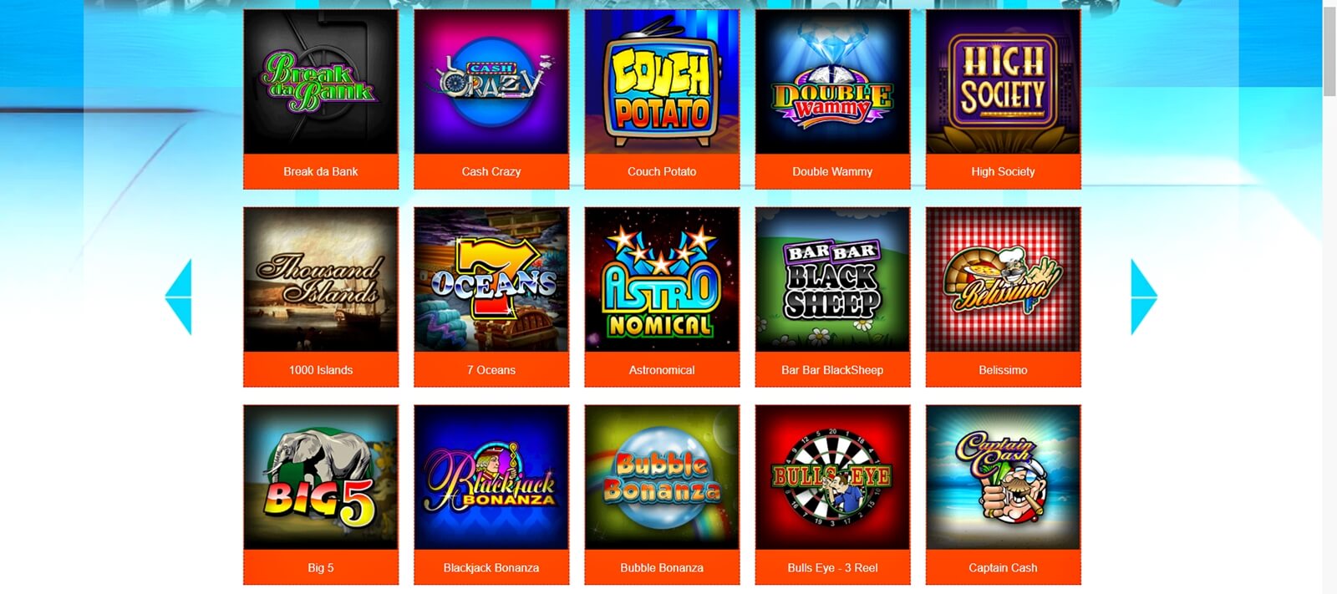Choose the High Society game icon
Screen dimensions: 1337x594
click(1003, 82)
